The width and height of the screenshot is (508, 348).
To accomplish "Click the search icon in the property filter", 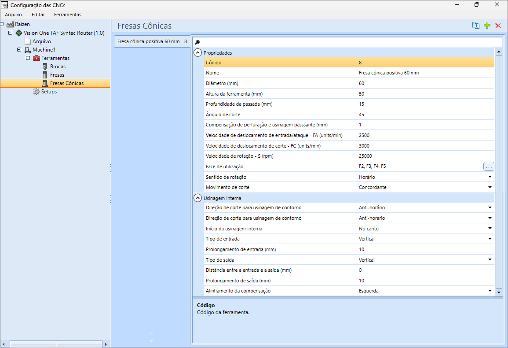I will tap(197, 42).
